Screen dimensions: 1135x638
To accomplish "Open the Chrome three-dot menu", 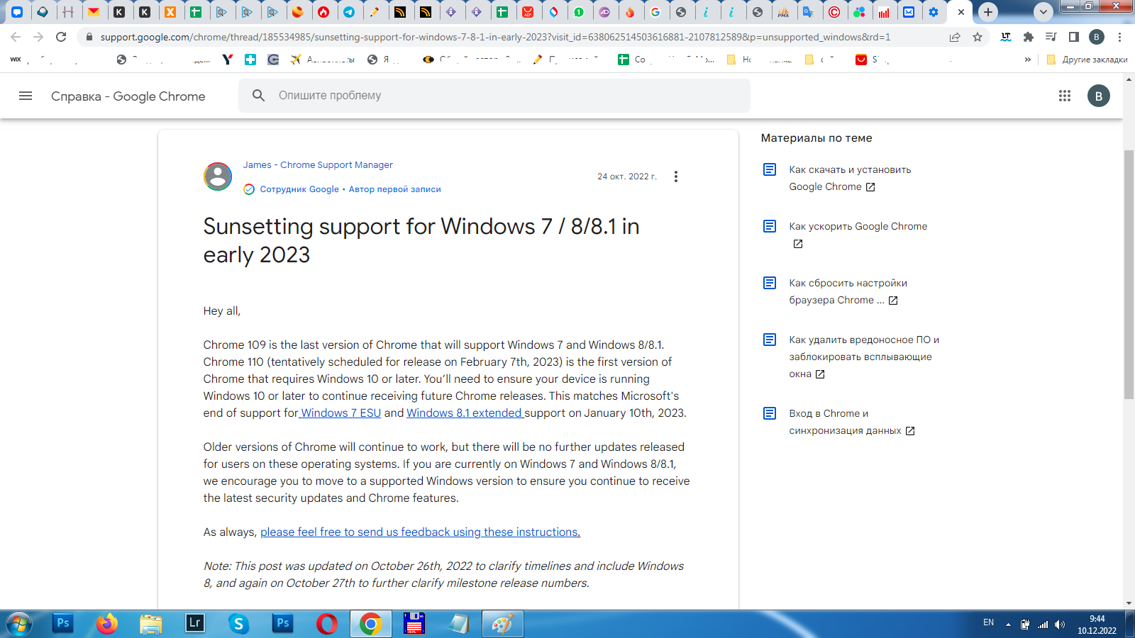I will coord(1119,37).
